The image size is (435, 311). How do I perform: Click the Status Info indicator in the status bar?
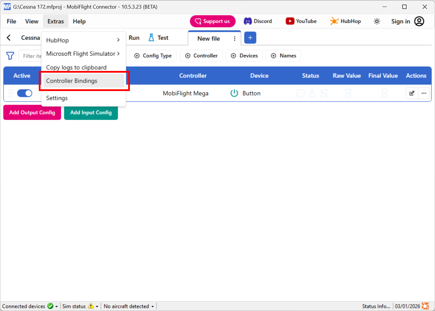[376, 306]
